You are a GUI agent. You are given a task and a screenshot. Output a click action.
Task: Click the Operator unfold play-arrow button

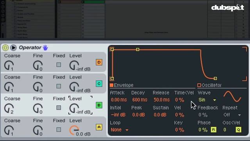pos(13,48)
